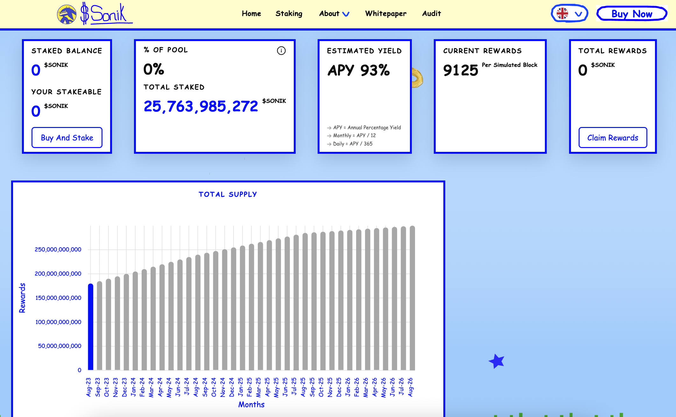Image resolution: width=676 pixels, height=417 pixels.
Task: Select the Aug-26 bar in the chart
Action: pyautogui.click(x=412, y=298)
